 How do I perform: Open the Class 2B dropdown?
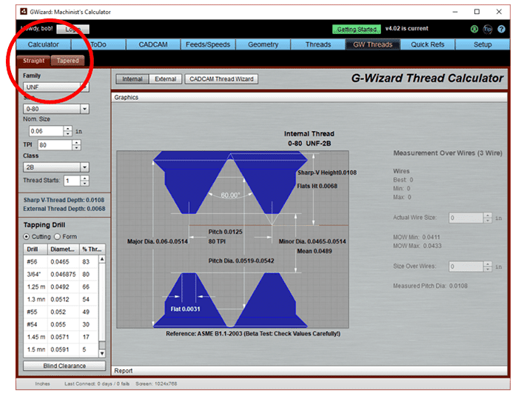click(55, 167)
